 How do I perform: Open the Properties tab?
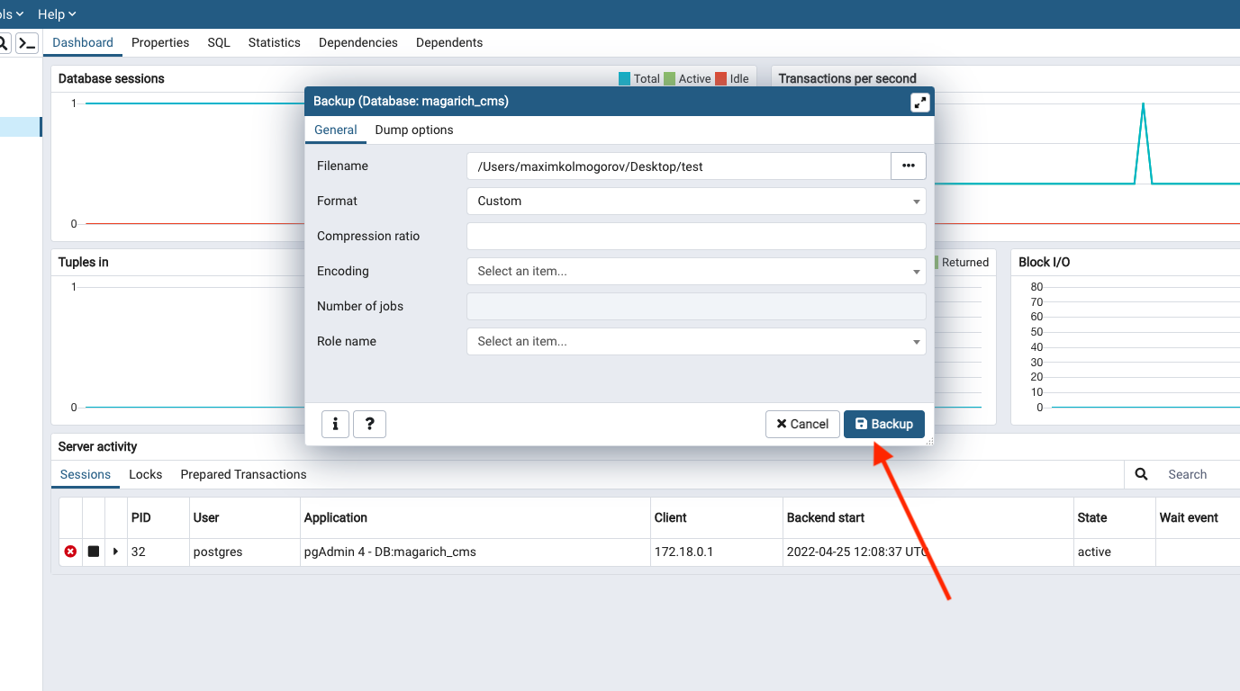tap(160, 42)
